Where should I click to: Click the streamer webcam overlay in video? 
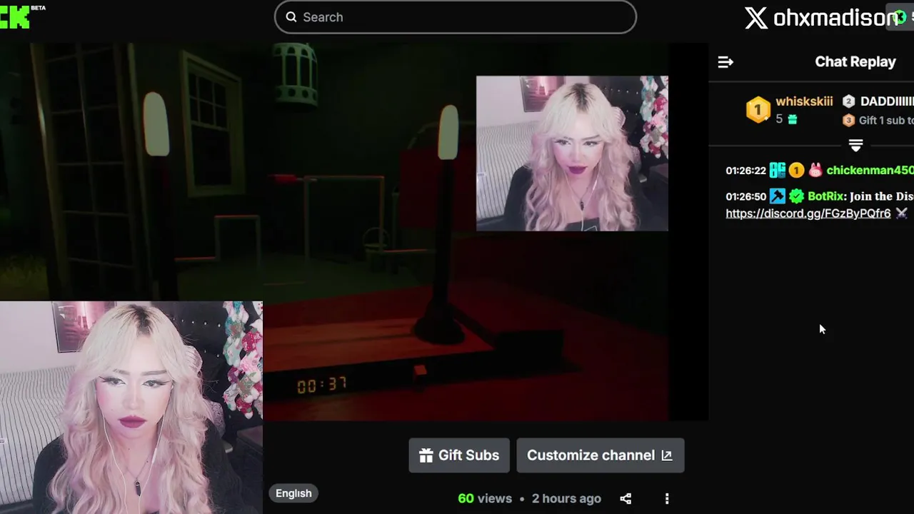pyautogui.click(x=572, y=153)
